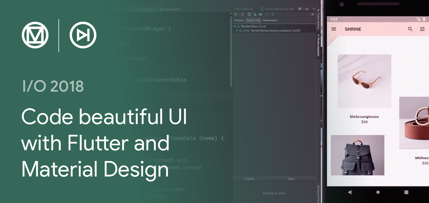Click the red refresh icon in inspector toolbar
Viewport: 429px width, 203px height.
tap(242, 14)
